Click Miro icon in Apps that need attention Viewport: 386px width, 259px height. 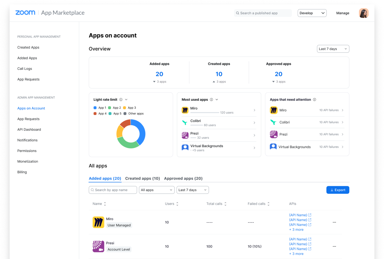coord(274,110)
